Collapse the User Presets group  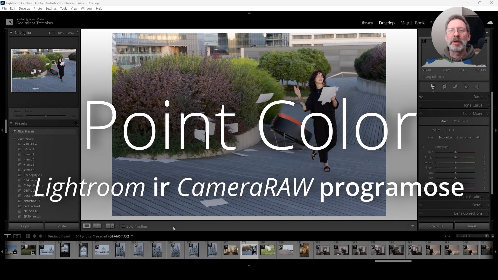(x=15, y=139)
